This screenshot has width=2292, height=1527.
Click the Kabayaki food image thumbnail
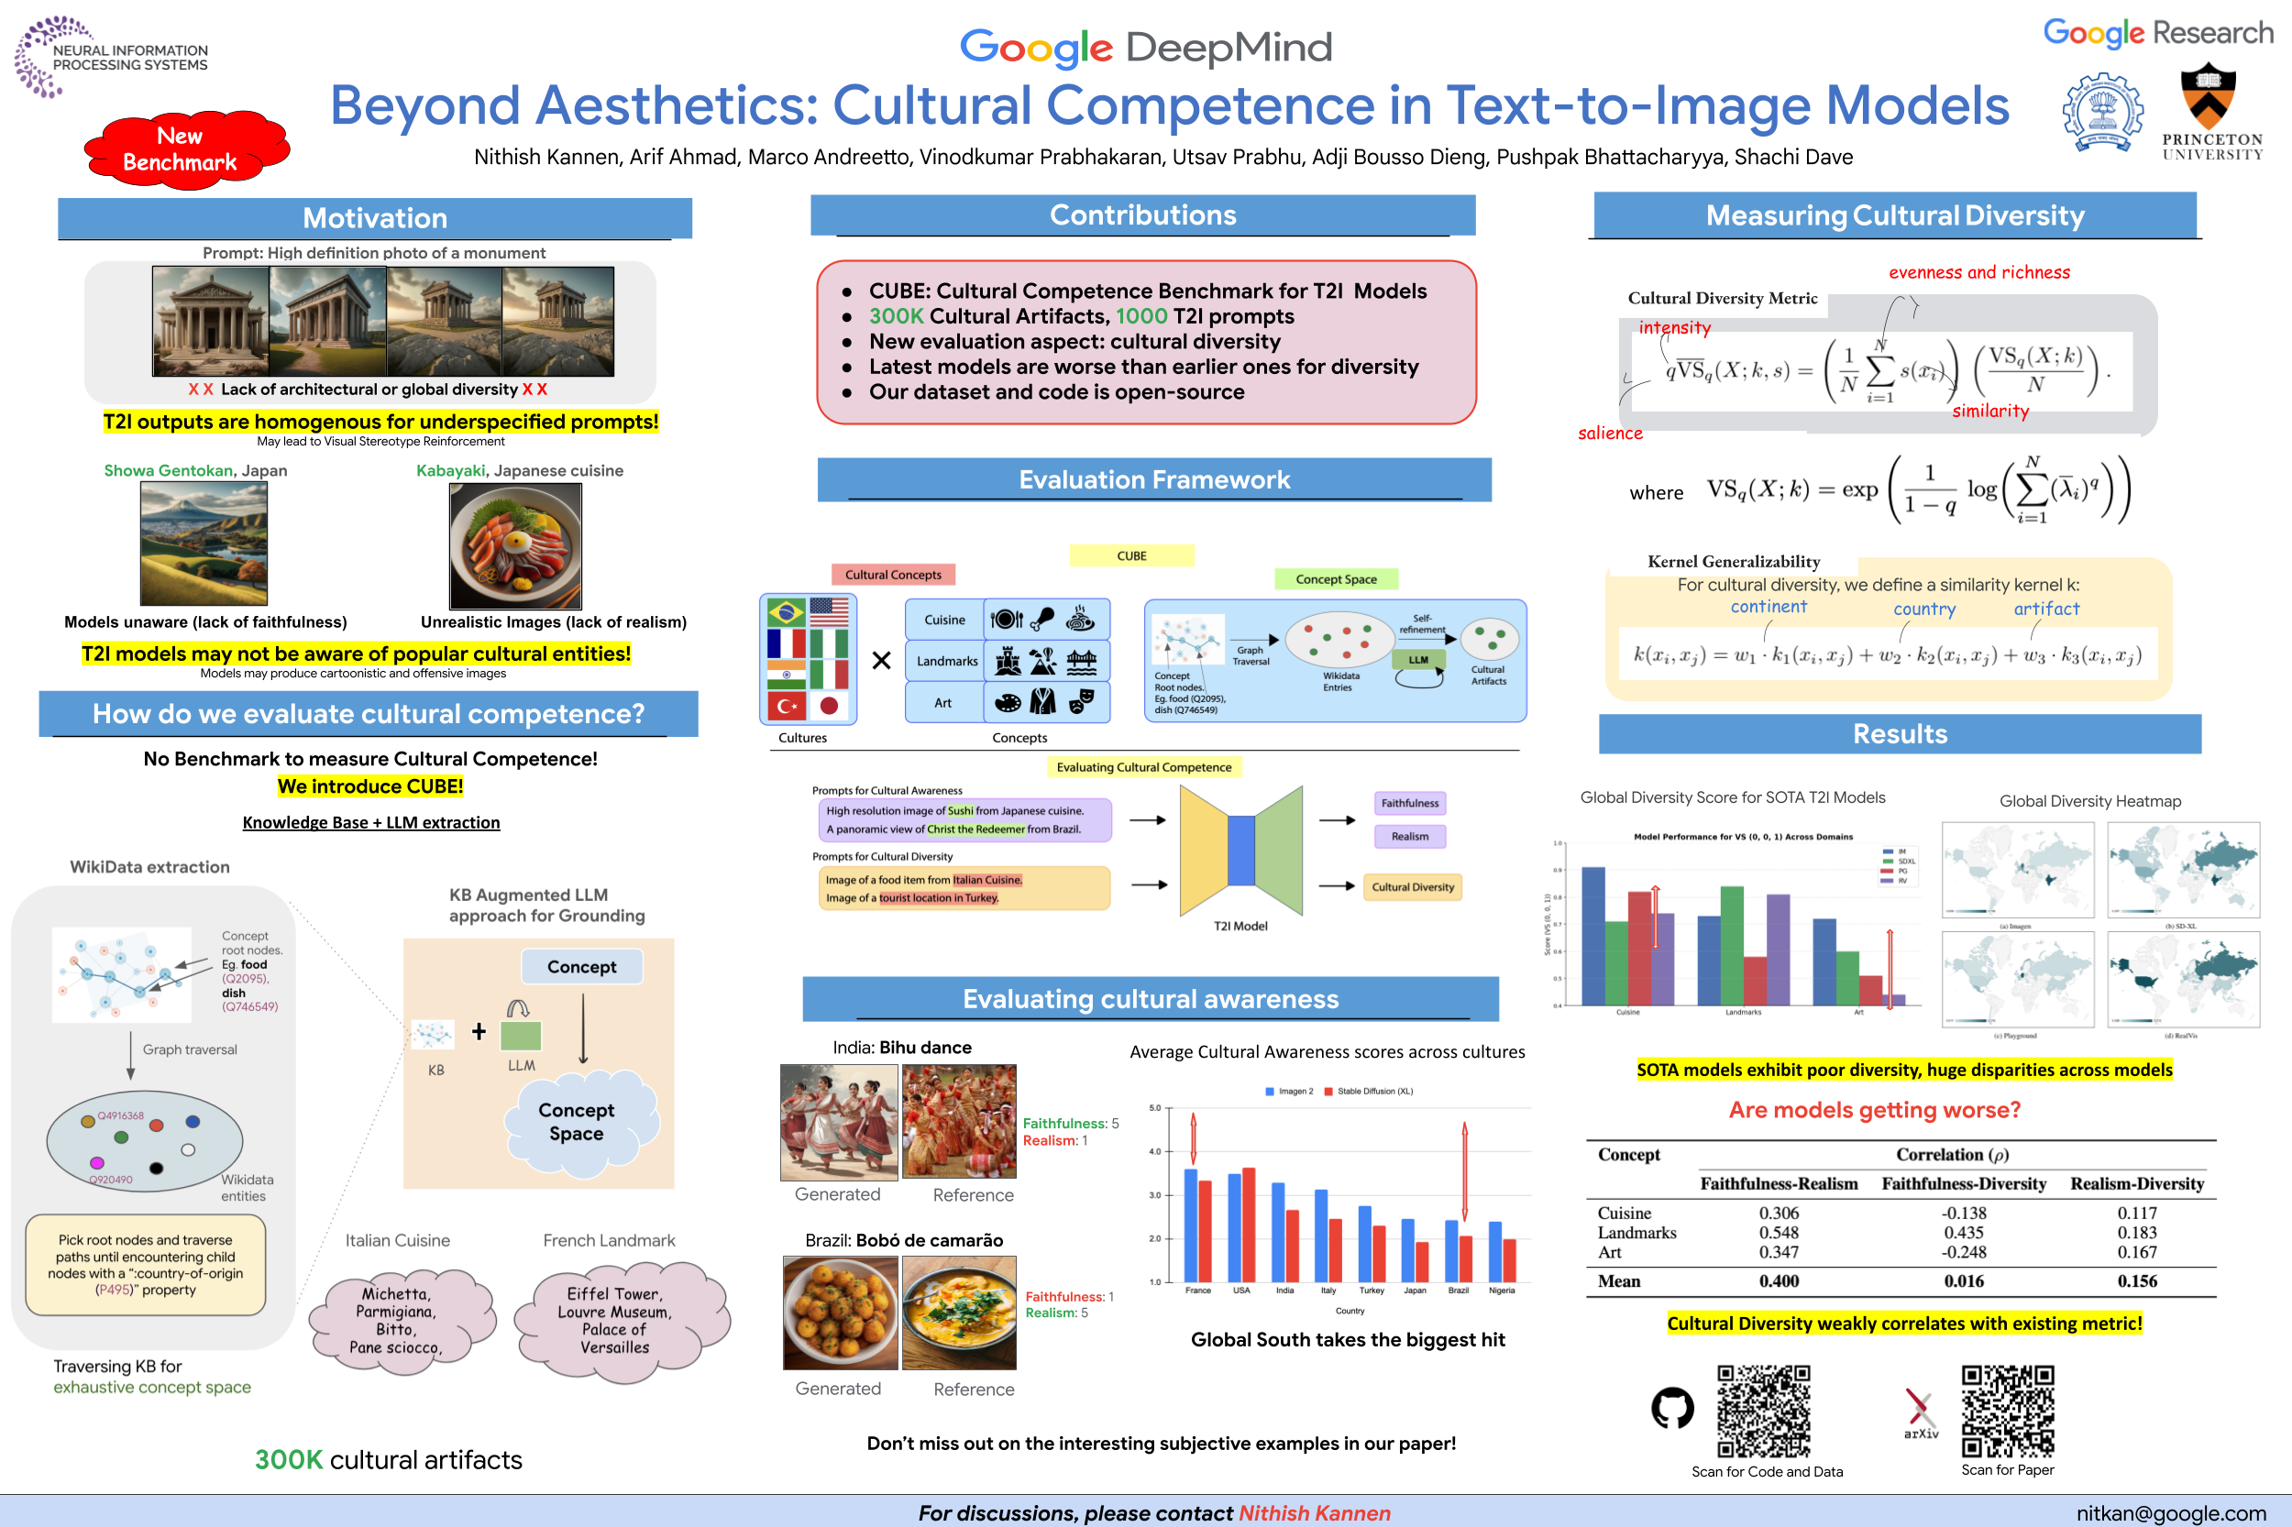[514, 545]
